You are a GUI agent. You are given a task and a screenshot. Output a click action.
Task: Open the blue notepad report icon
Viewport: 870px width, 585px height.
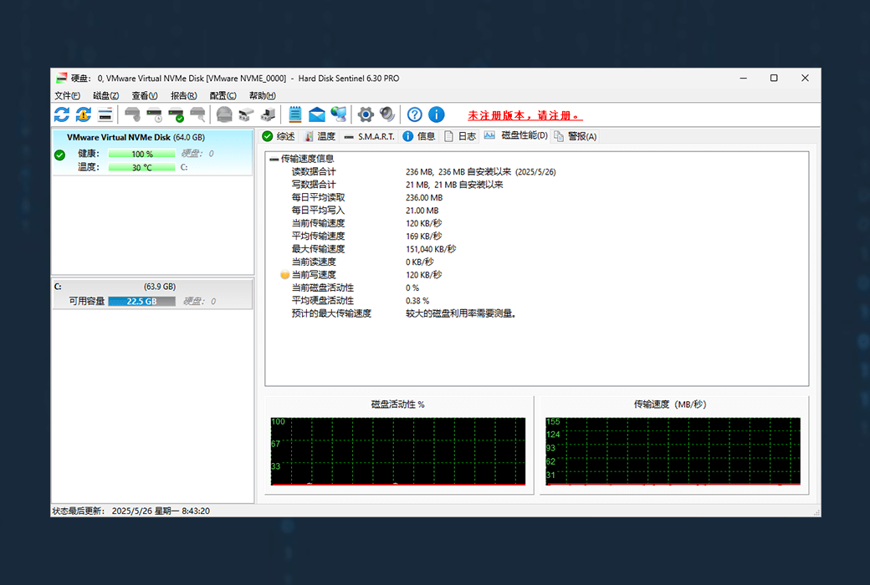point(295,114)
